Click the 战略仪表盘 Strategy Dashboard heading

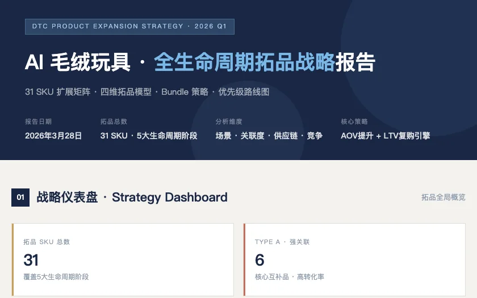pyautogui.click(x=132, y=198)
